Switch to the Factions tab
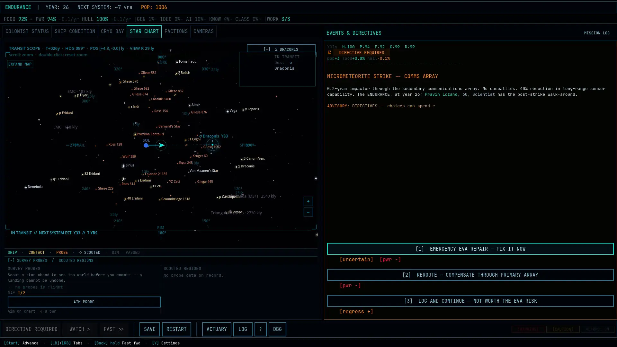 point(176,31)
